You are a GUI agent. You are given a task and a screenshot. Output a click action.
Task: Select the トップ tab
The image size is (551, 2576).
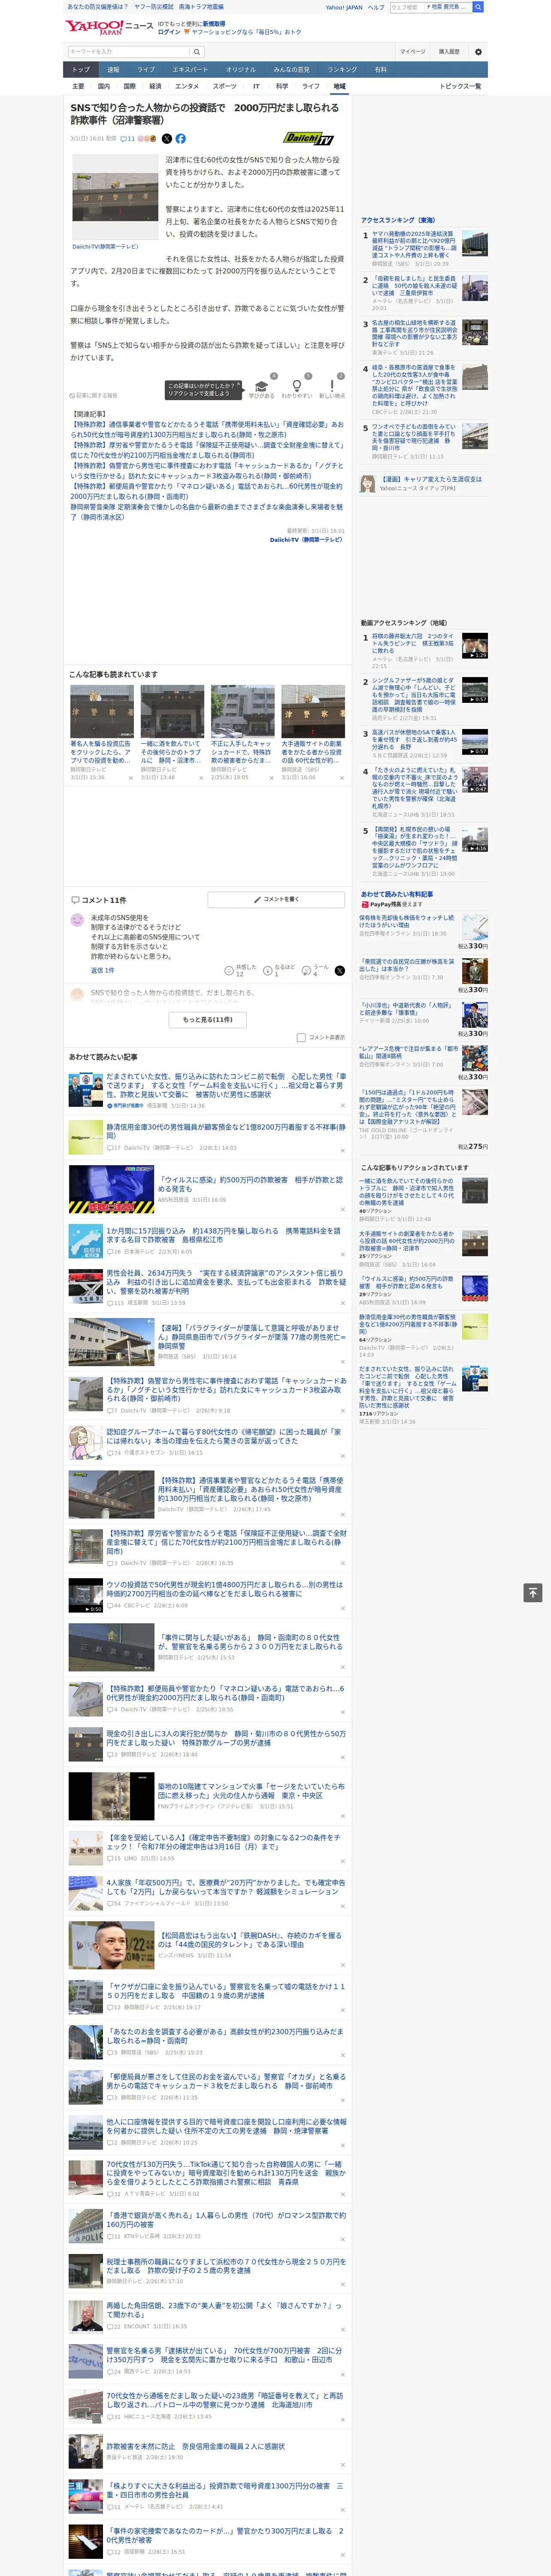click(x=81, y=70)
